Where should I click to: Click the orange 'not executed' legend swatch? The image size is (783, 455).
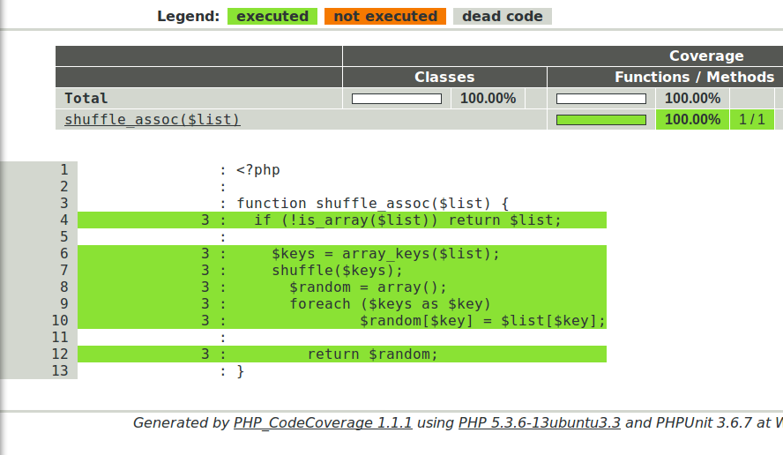point(385,16)
